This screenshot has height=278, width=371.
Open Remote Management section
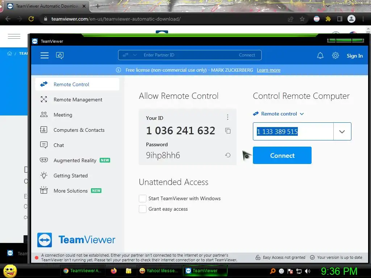(x=77, y=100)
